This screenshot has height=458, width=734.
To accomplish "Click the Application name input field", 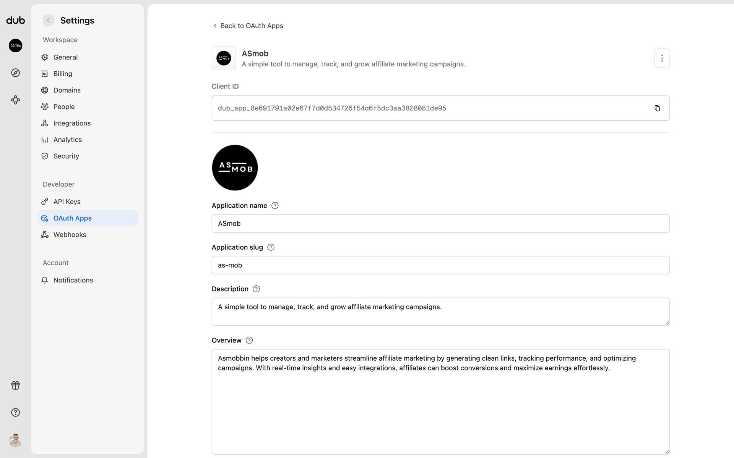I will click(x=440, y=224).
